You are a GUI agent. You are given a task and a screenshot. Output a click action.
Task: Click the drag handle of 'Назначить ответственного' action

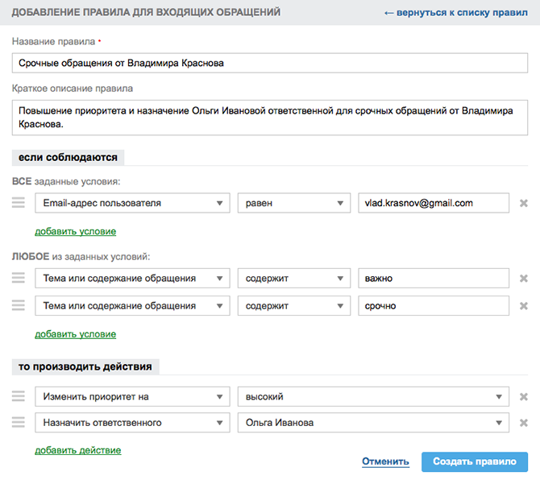point(19,423)
